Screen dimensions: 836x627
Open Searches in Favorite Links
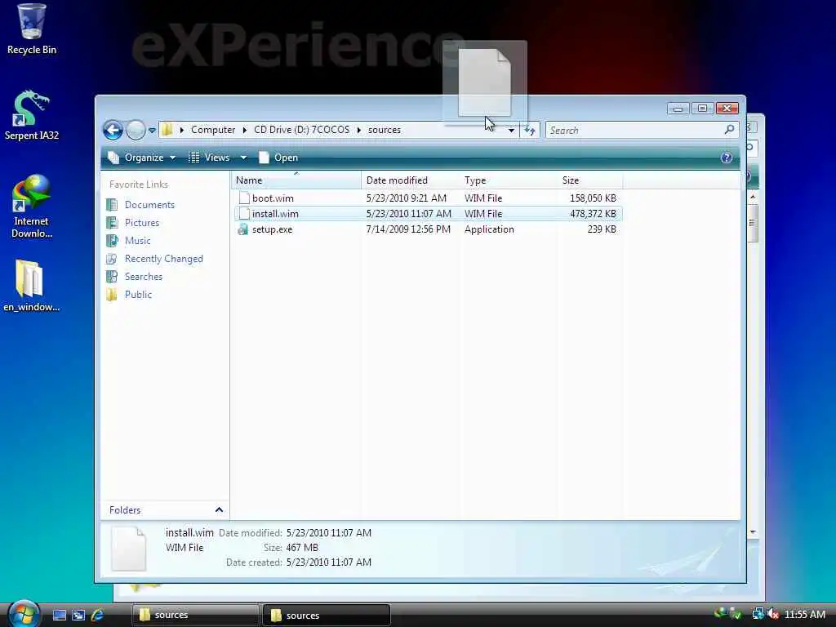tap(144, 277)
